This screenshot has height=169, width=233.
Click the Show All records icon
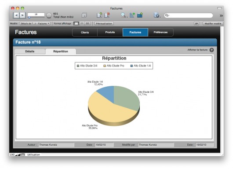84,15
